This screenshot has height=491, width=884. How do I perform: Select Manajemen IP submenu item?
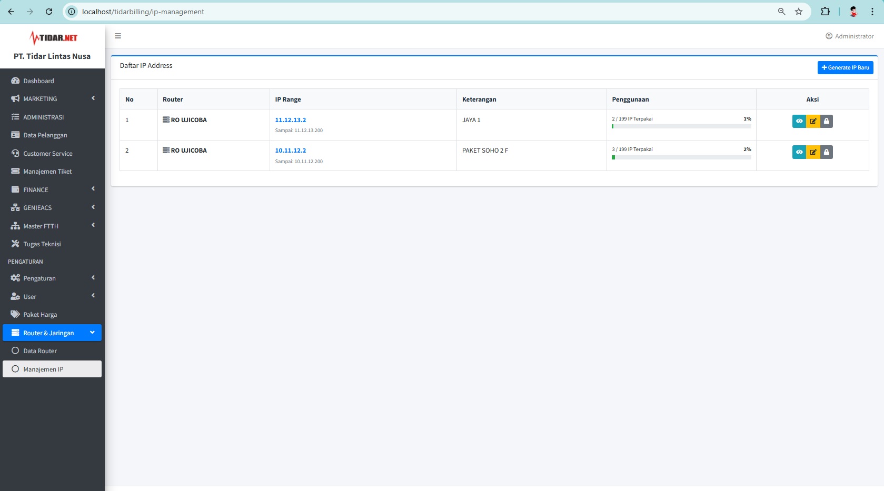click(x=52, y=369)
